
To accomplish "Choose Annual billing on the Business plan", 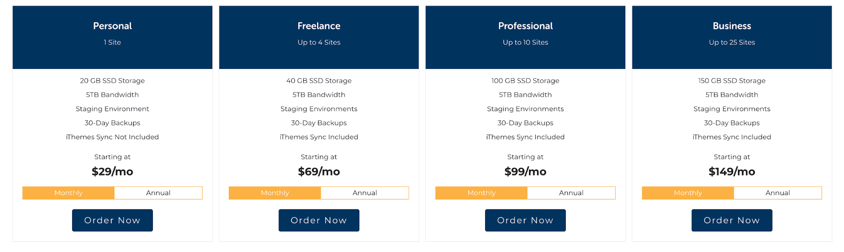I will tap(777, 193).
